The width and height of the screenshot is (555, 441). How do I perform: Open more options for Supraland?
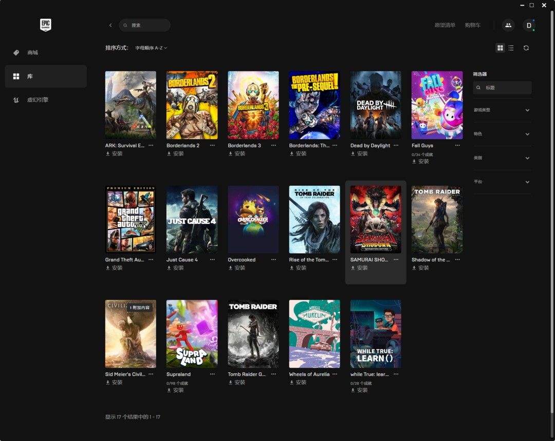[212, 374]
